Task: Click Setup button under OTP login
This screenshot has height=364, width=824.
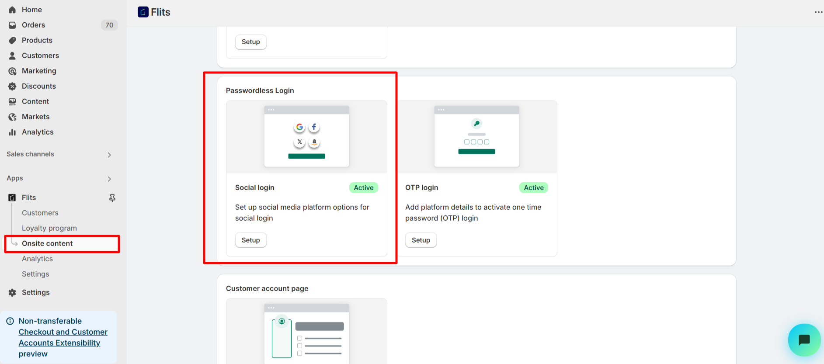Action: pyautogui.click(x=421, y=240)
